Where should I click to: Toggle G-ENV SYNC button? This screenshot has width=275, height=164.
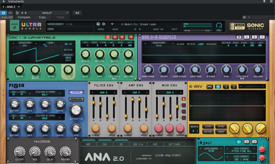point(221,126)
